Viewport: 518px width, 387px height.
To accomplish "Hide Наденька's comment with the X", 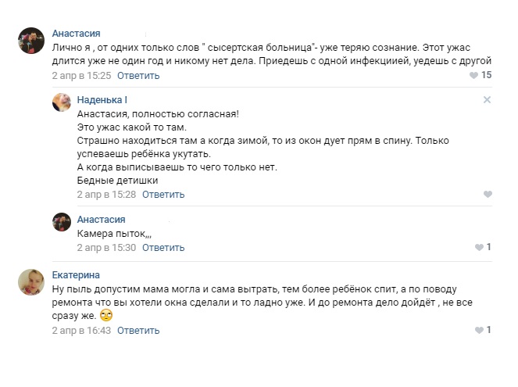I will pos(487,100).
